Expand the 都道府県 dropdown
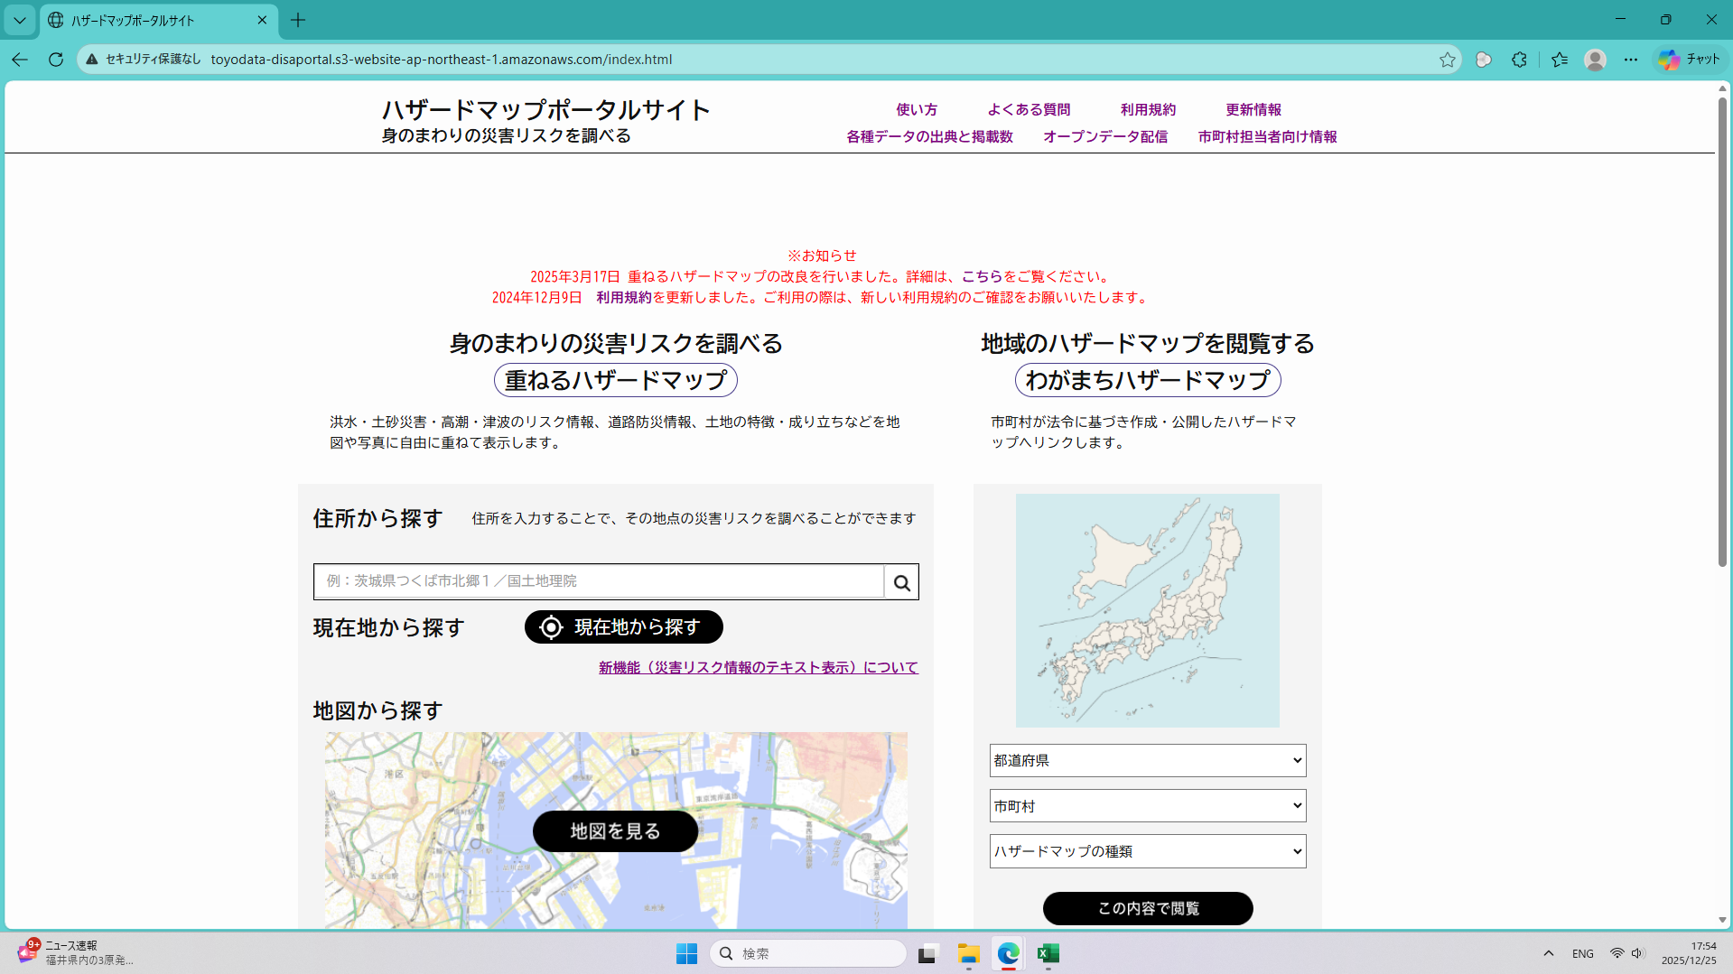 [x=1147, y=761]
